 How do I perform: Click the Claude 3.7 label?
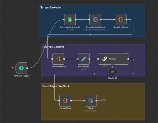pos(112,78)
